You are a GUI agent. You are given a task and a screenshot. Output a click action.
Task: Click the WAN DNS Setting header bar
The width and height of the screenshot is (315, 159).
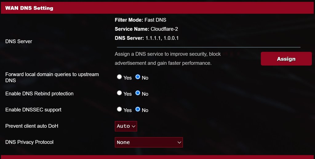point(157,8)
